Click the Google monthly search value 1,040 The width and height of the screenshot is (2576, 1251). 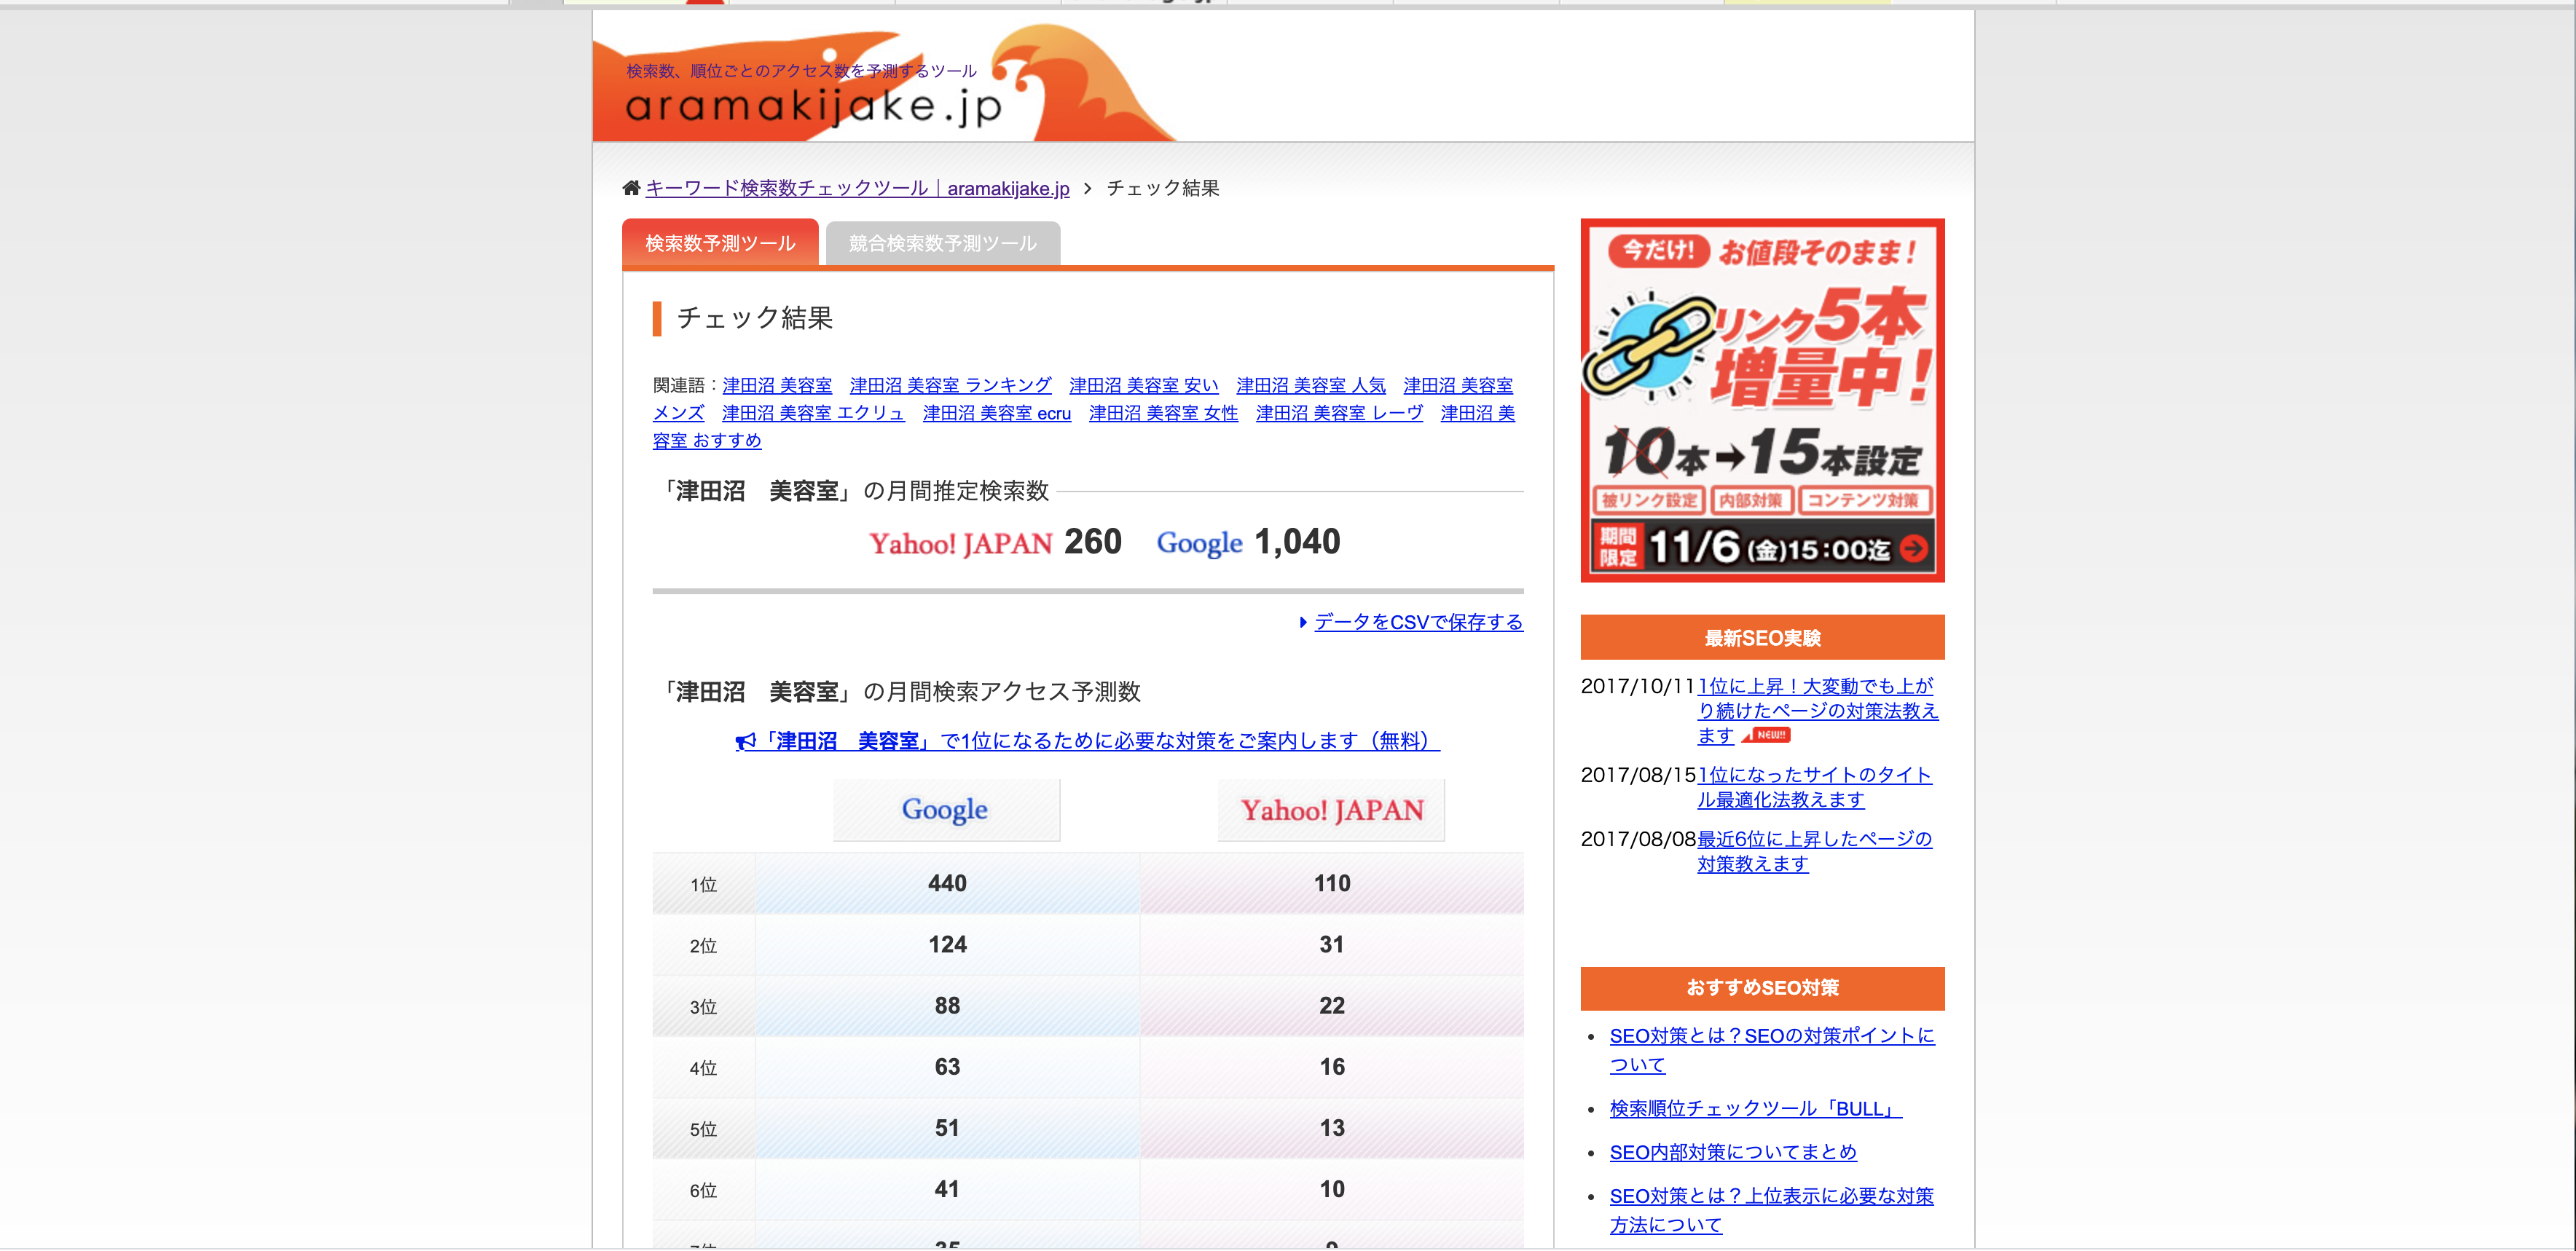tap(1297, 542)
